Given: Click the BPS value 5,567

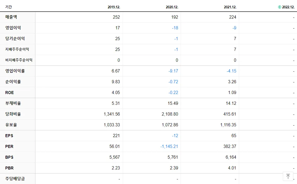Looking at the screenshot, I should [114, 157].
